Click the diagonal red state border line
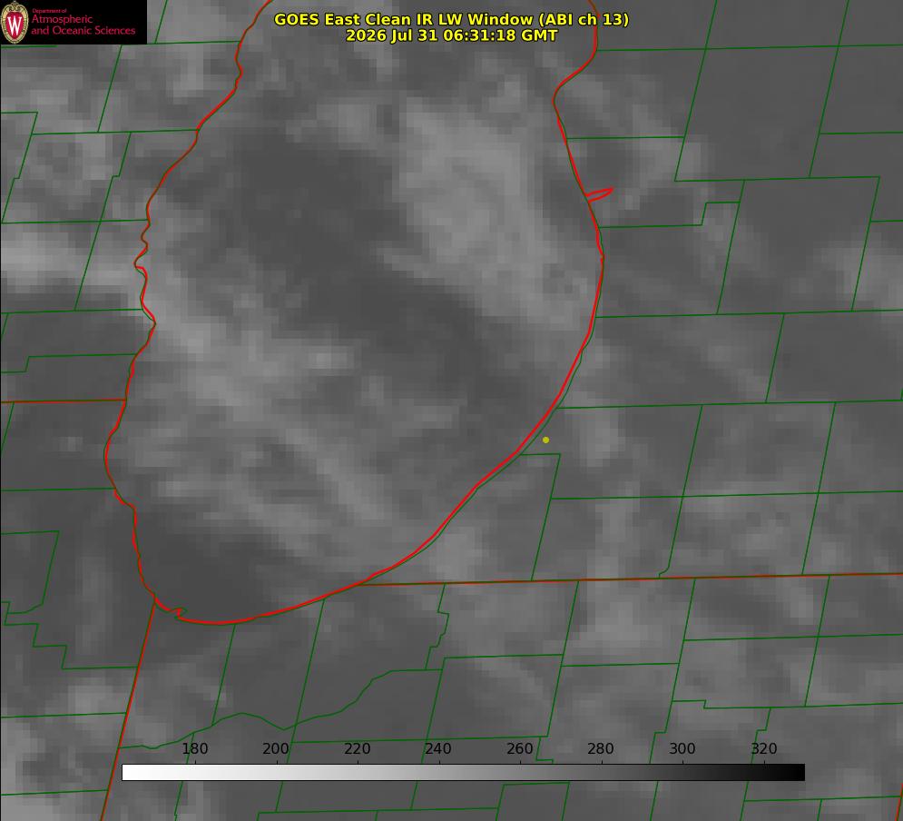903x821 pixels. [128, 708]
